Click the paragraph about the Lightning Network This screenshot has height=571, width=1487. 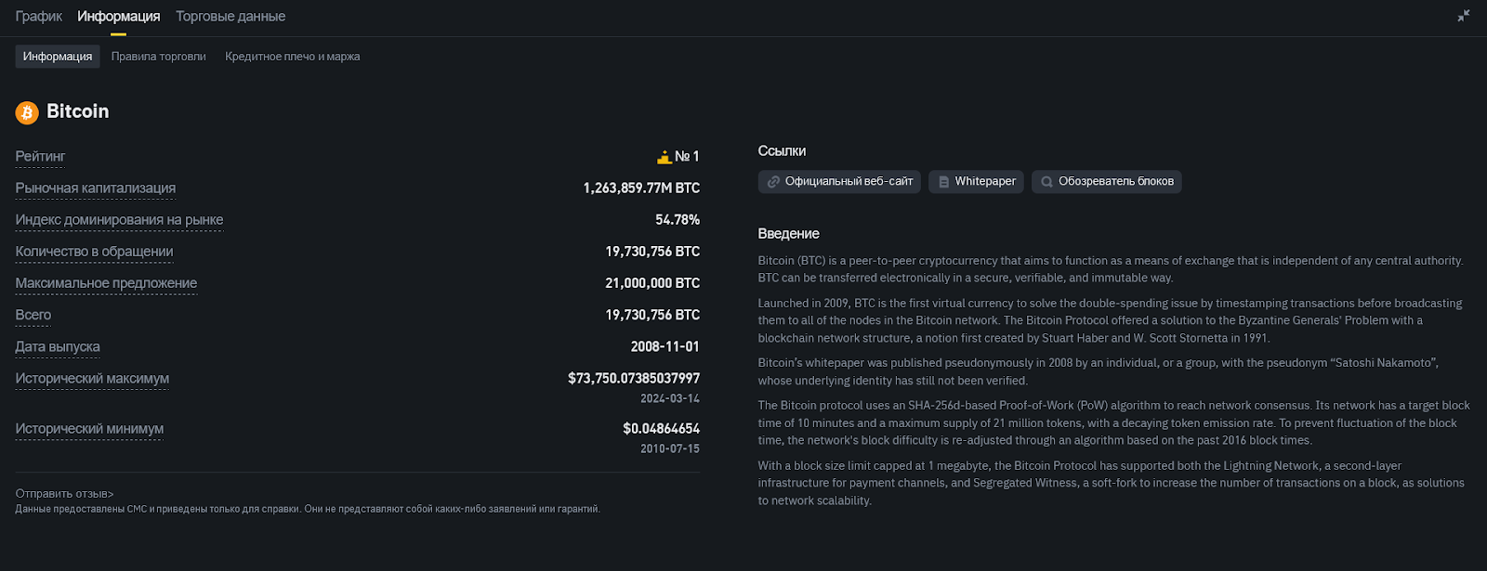1111,483
